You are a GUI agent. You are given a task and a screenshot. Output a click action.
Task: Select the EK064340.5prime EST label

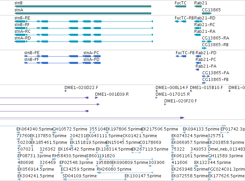click(x=35, y=129)
